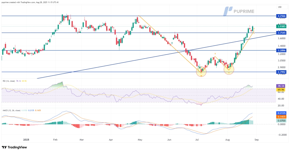This screenshot has width=290, height=152.
Task: Click the 78.14 value in RSI legend
Action: tap(18, 81)
